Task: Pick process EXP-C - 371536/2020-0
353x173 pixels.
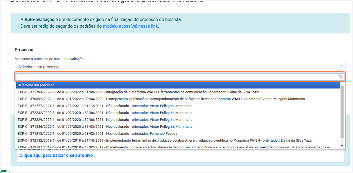Action: pyautogui.click(x=178, y=127)
